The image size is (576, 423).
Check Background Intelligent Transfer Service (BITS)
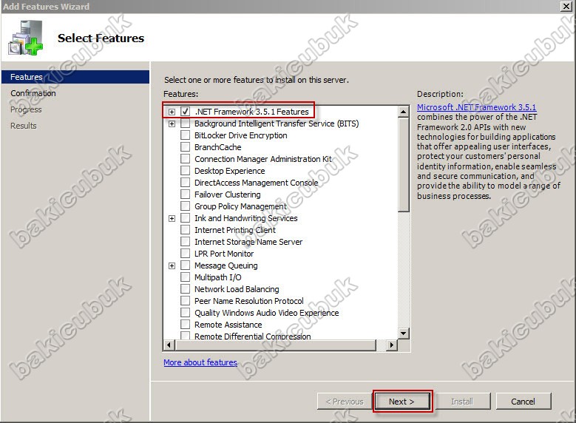click(x=185, y=123)
